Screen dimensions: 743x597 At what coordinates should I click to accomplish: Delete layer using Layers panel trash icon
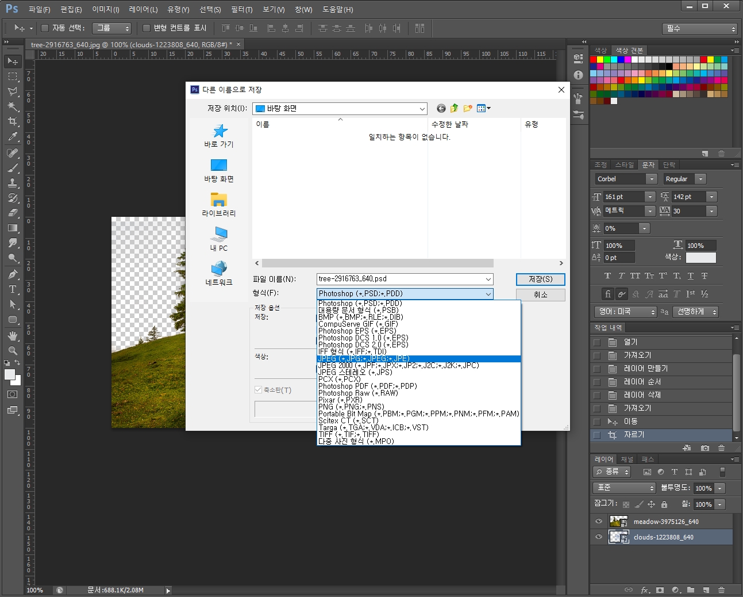[721, 590]
